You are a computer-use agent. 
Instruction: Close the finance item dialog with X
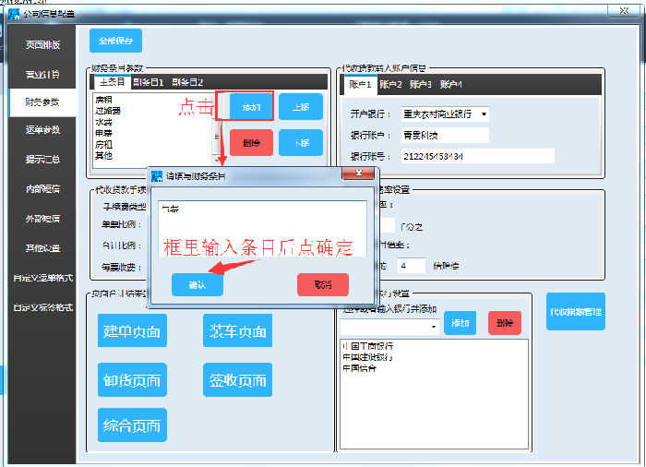click(x=356, y=174)
